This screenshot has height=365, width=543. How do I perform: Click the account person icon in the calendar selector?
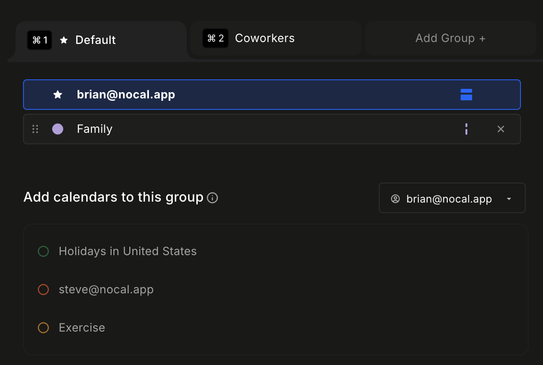(396, 198)
